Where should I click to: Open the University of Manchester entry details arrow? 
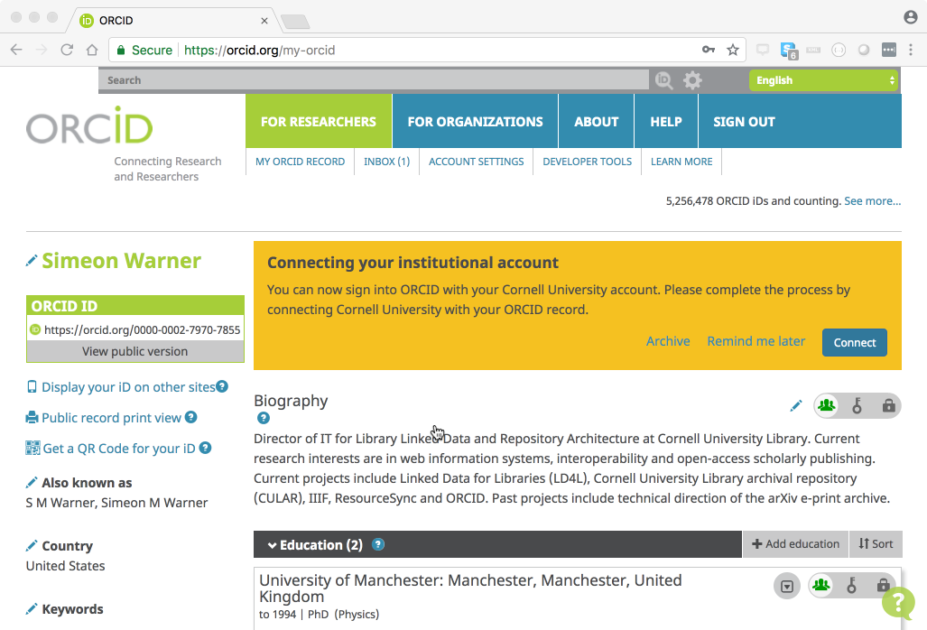point(786,585)
